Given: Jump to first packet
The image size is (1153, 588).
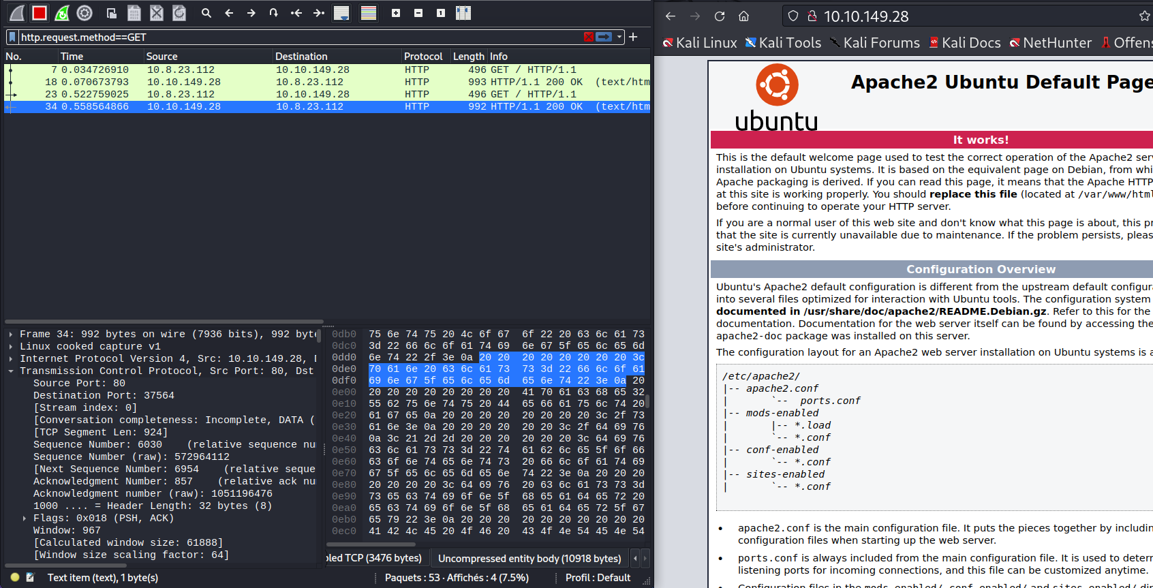Looking at the screenshot, I should point(296,13).
